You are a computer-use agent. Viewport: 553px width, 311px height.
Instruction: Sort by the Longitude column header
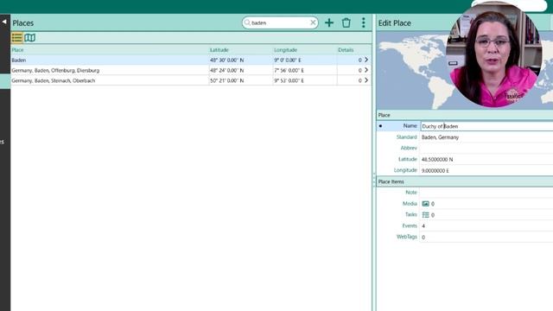coord(286,50)
